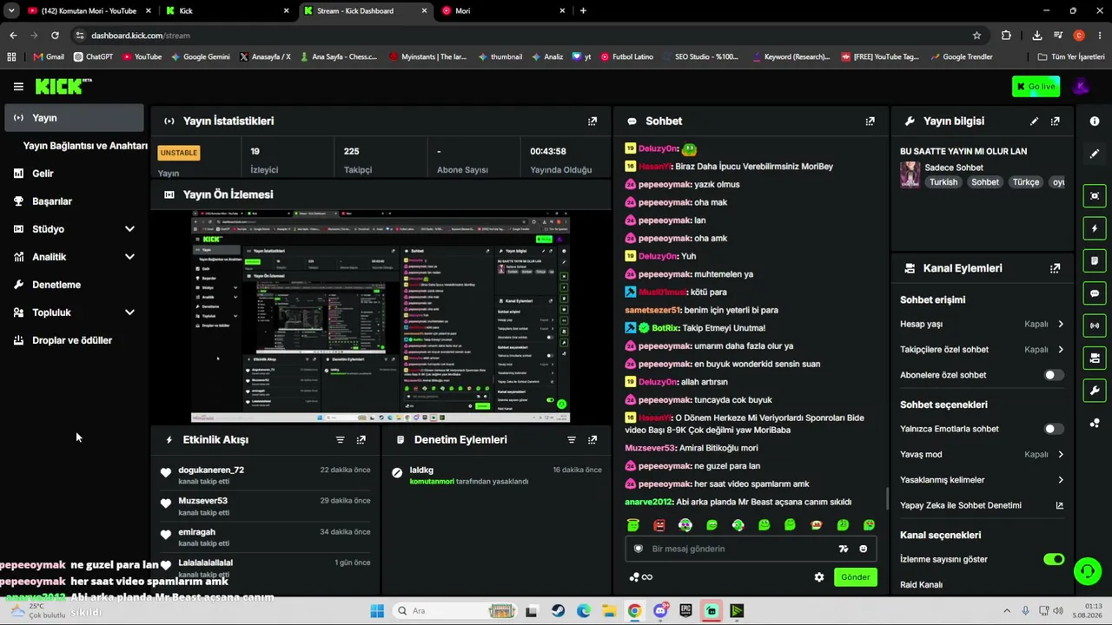Open filter options in Denetim Eylemleri
Screen dimensions: 1112x625
(572, 440)
